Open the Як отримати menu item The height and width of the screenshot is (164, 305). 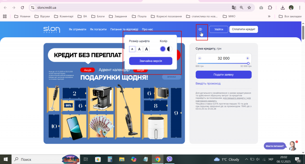click(x=77, y=29)
